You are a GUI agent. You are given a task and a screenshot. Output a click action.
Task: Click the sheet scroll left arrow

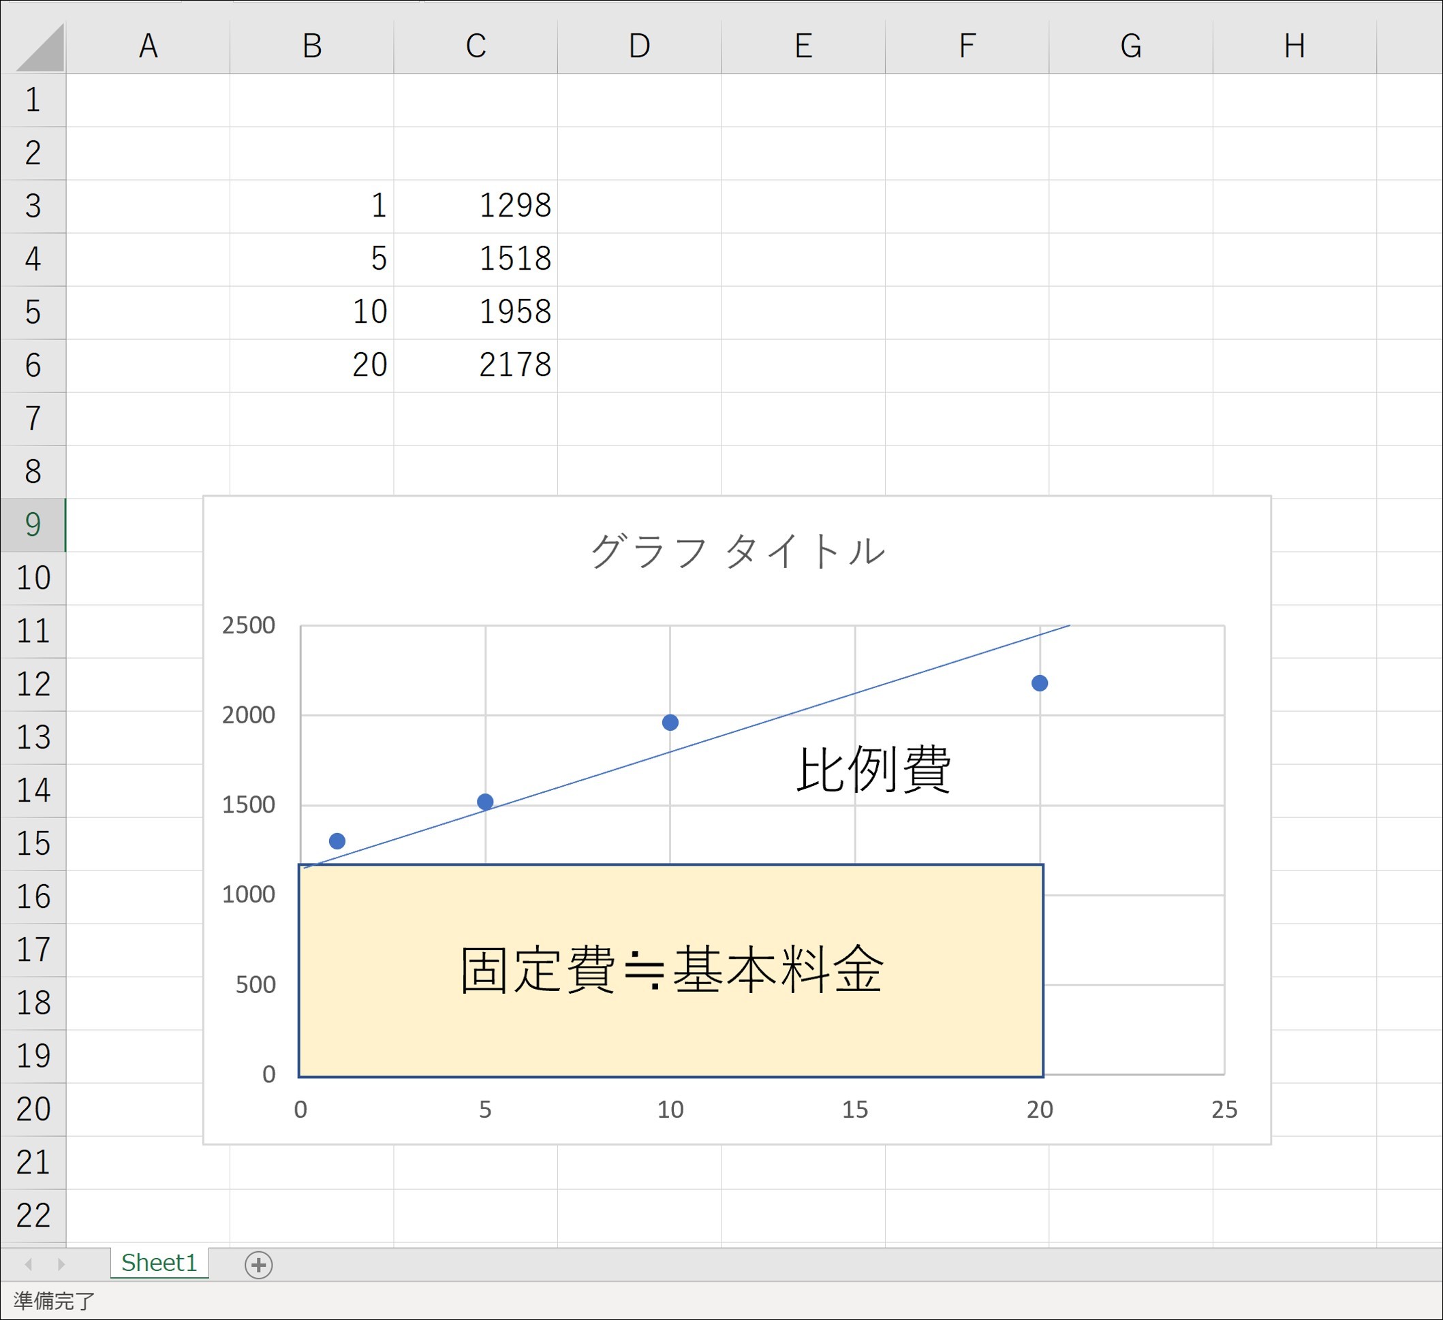pyautogui.click(x=29, y=1264)
